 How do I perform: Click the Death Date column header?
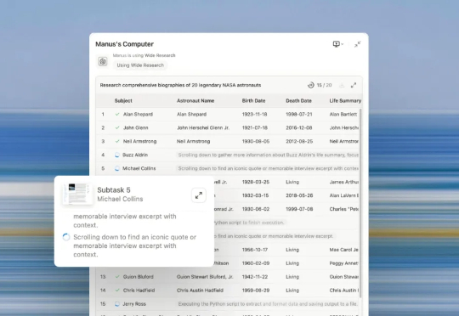tap(298, 100)
